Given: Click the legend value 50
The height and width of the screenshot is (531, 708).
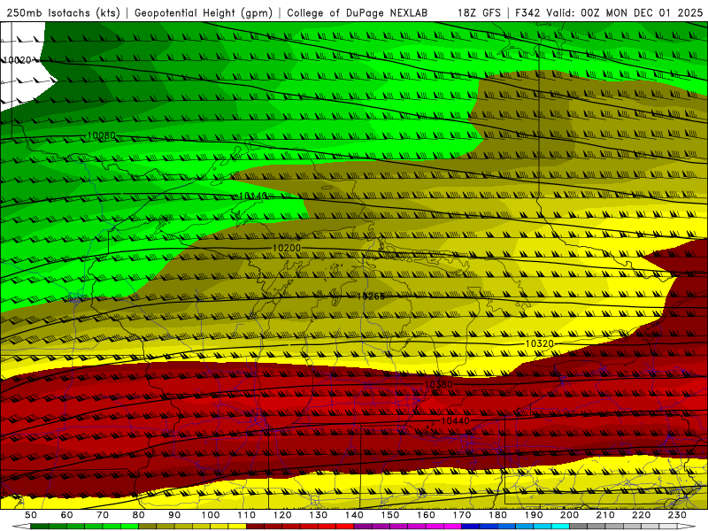Looking at the screenshot, I should coord(31,515).
